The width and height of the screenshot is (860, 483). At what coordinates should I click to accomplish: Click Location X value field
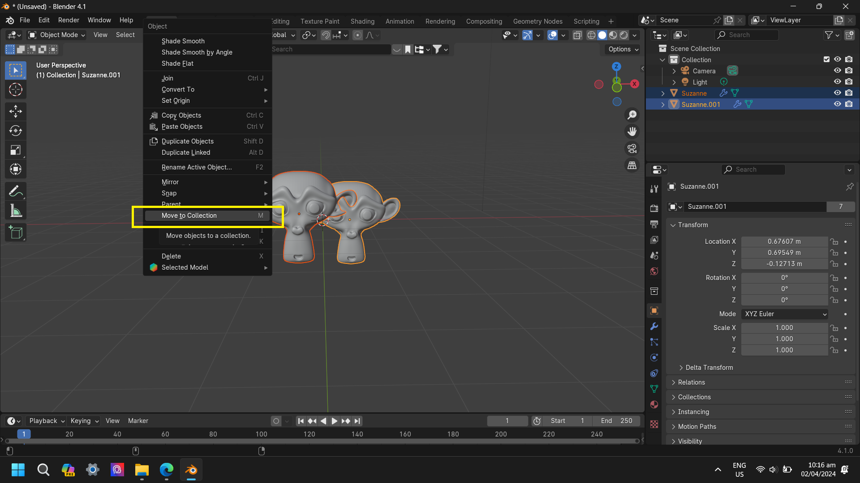pos(784,241)
